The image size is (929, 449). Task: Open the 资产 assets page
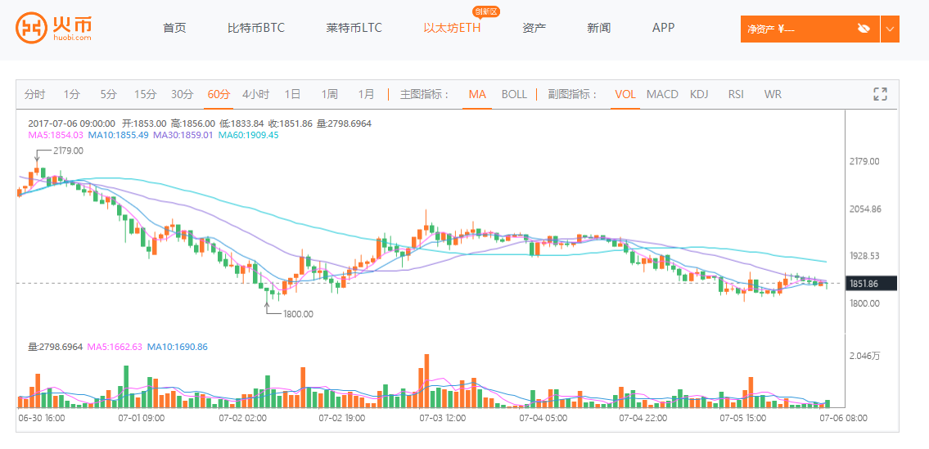[x=534, y=28]
